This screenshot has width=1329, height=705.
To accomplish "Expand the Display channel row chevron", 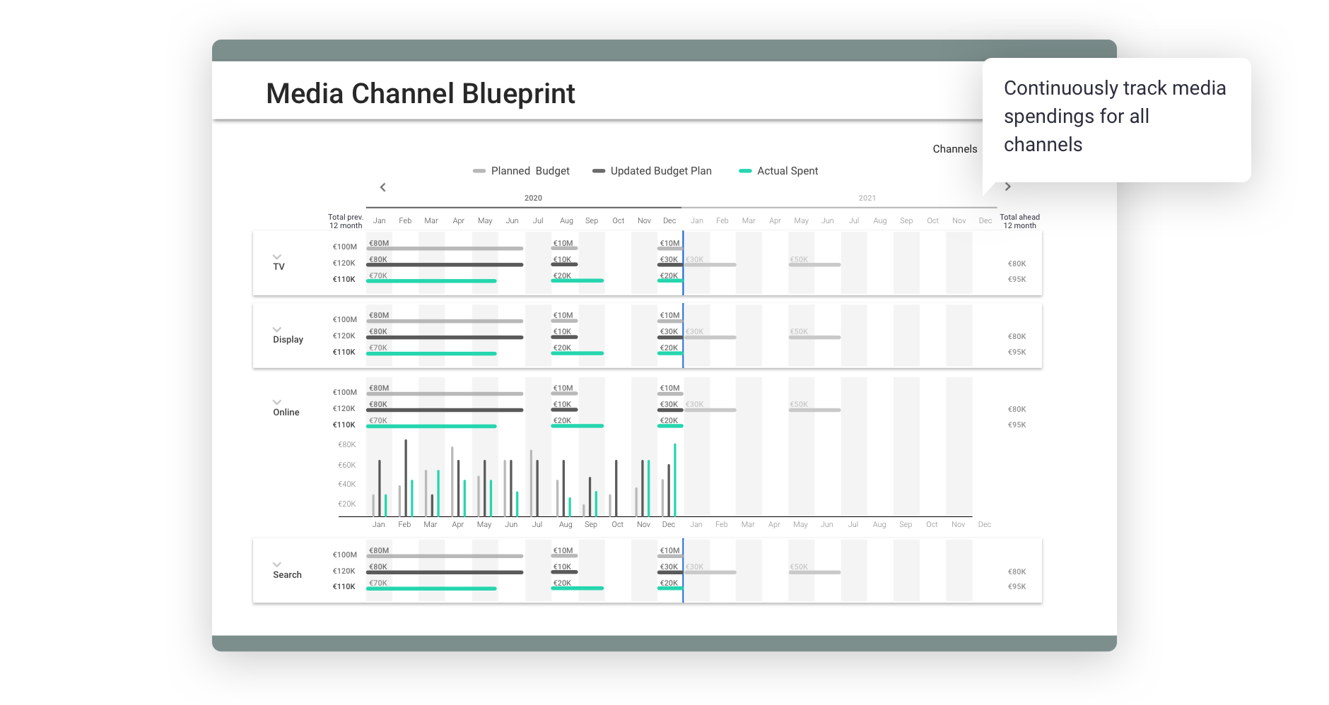I will pos(277,329).
